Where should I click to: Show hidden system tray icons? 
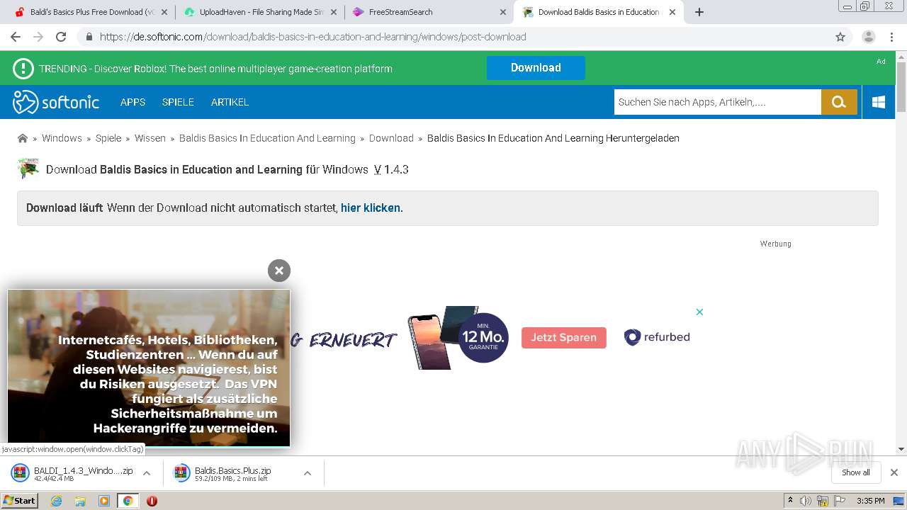pos(790,501)
